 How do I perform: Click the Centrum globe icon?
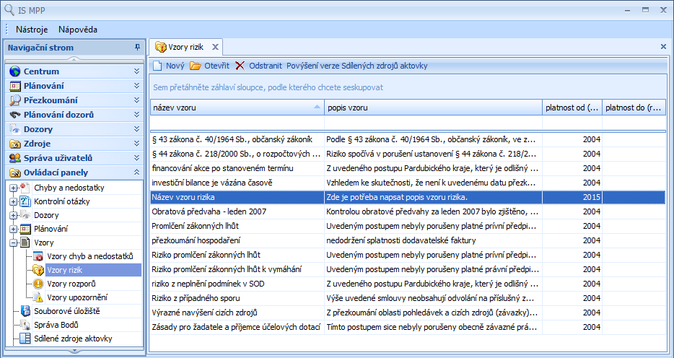click(15, 71)
